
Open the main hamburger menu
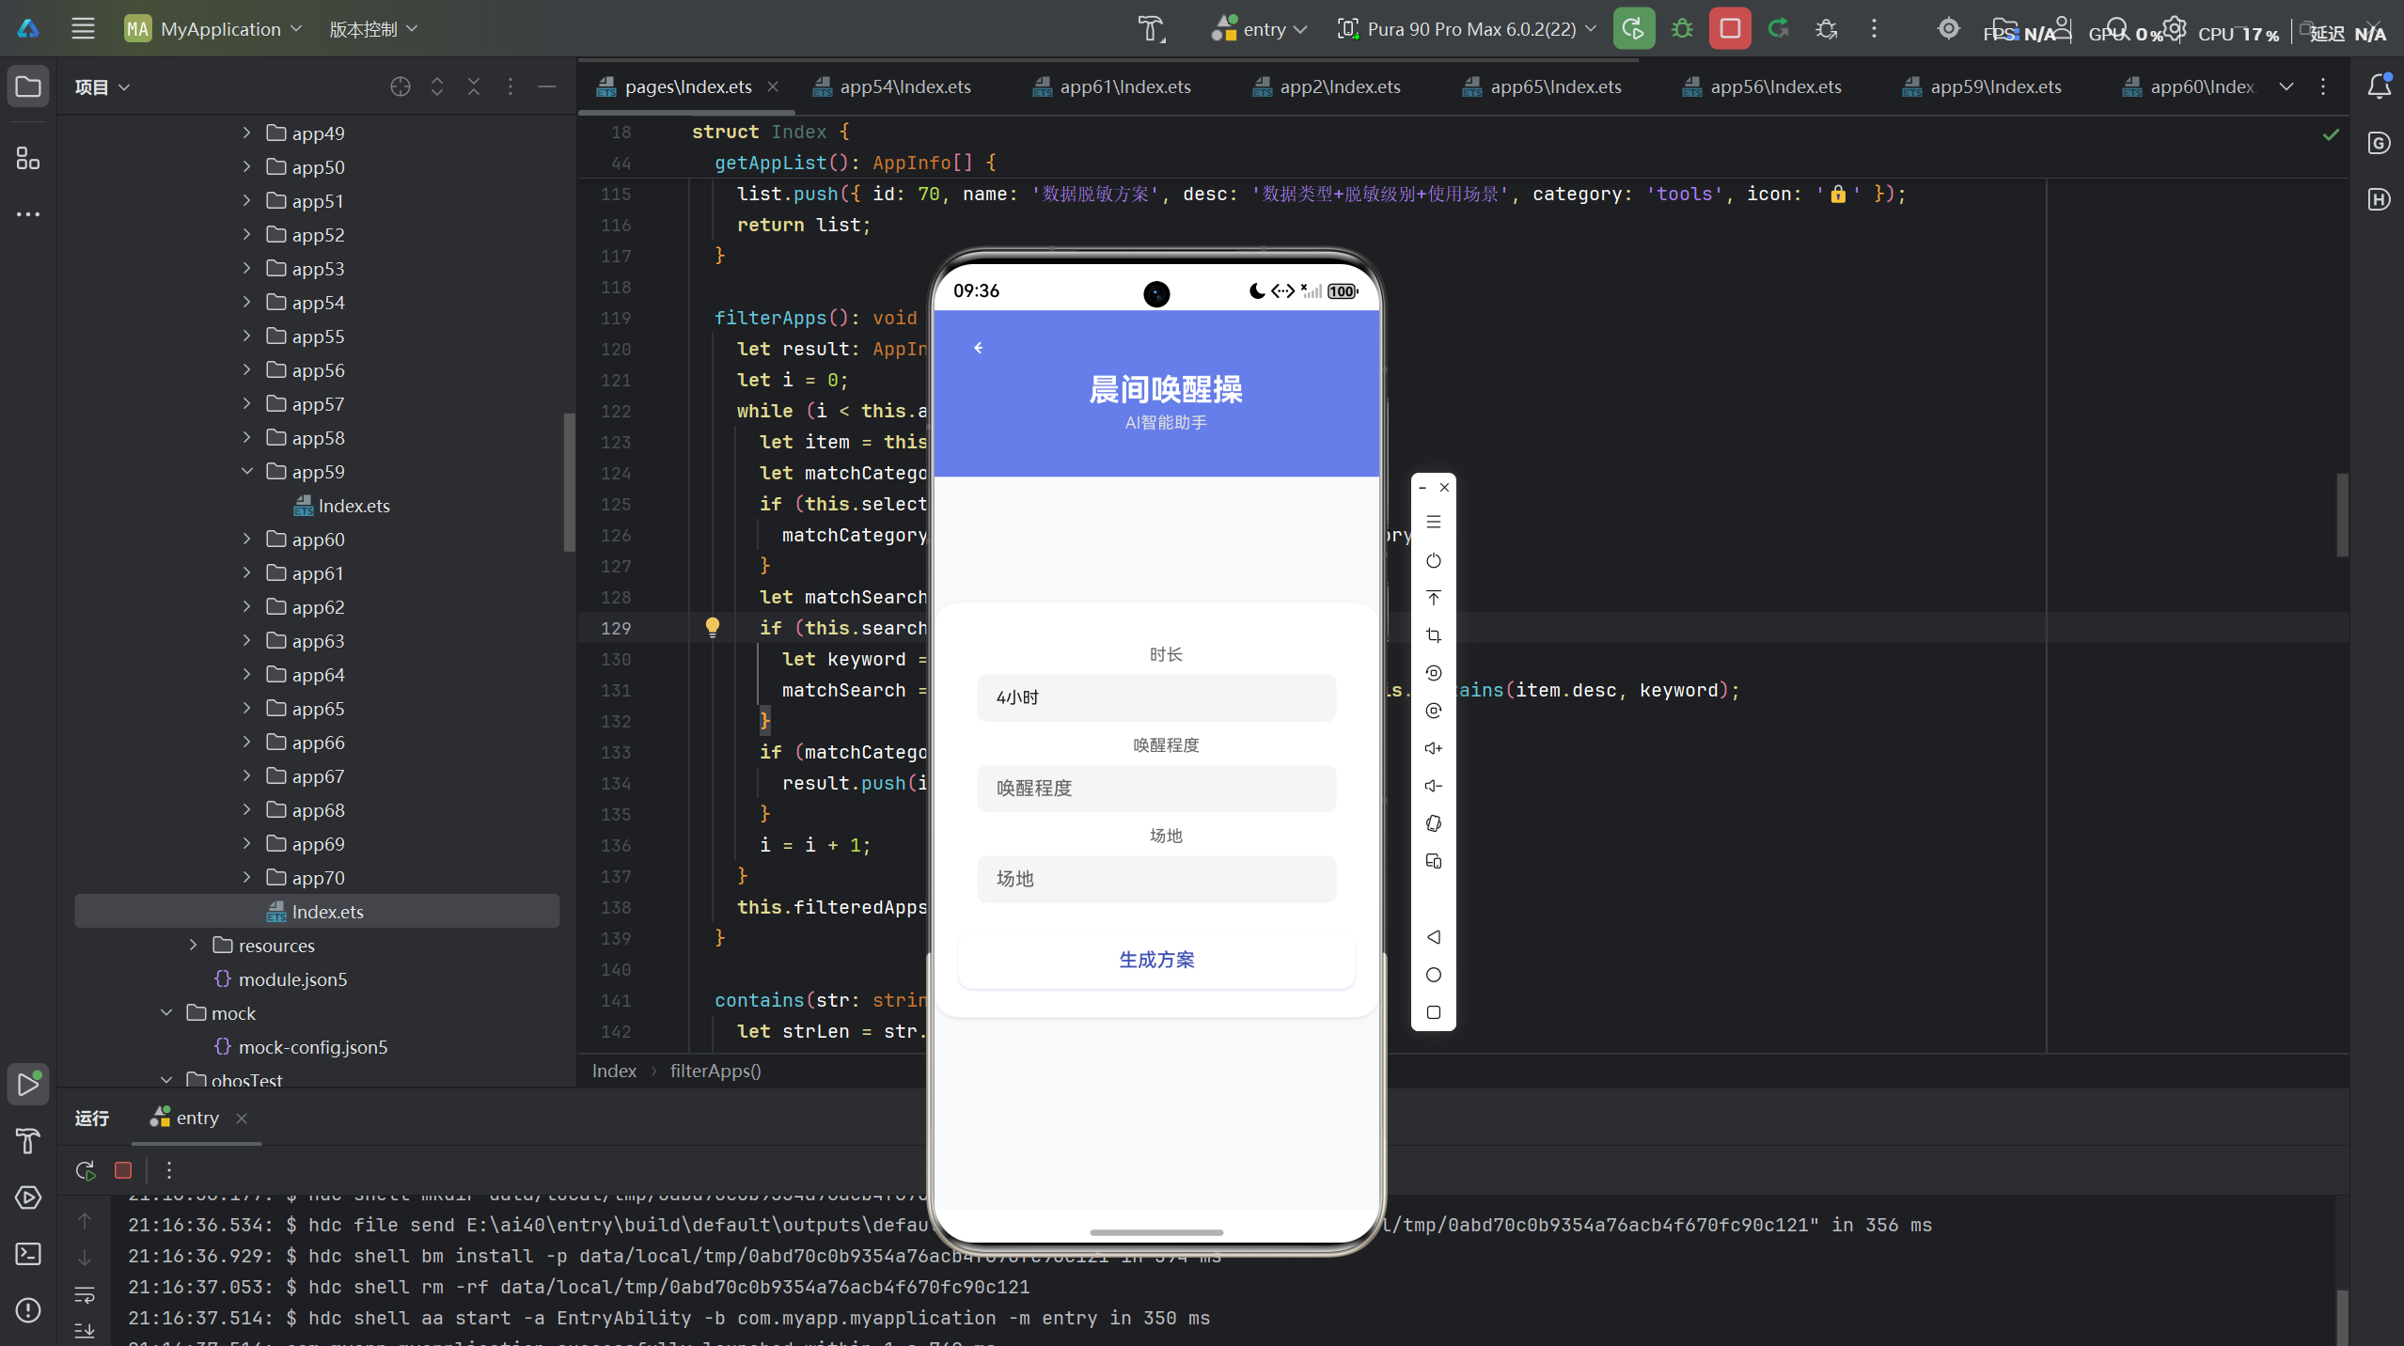point(83,28)
